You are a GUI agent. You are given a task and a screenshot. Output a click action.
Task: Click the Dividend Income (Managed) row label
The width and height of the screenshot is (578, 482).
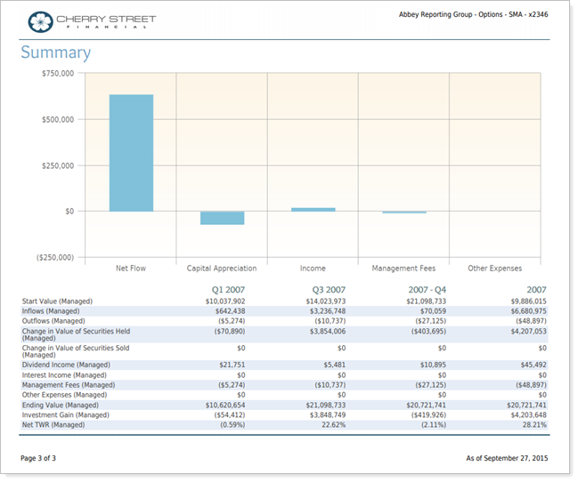(x=65, y=365)
